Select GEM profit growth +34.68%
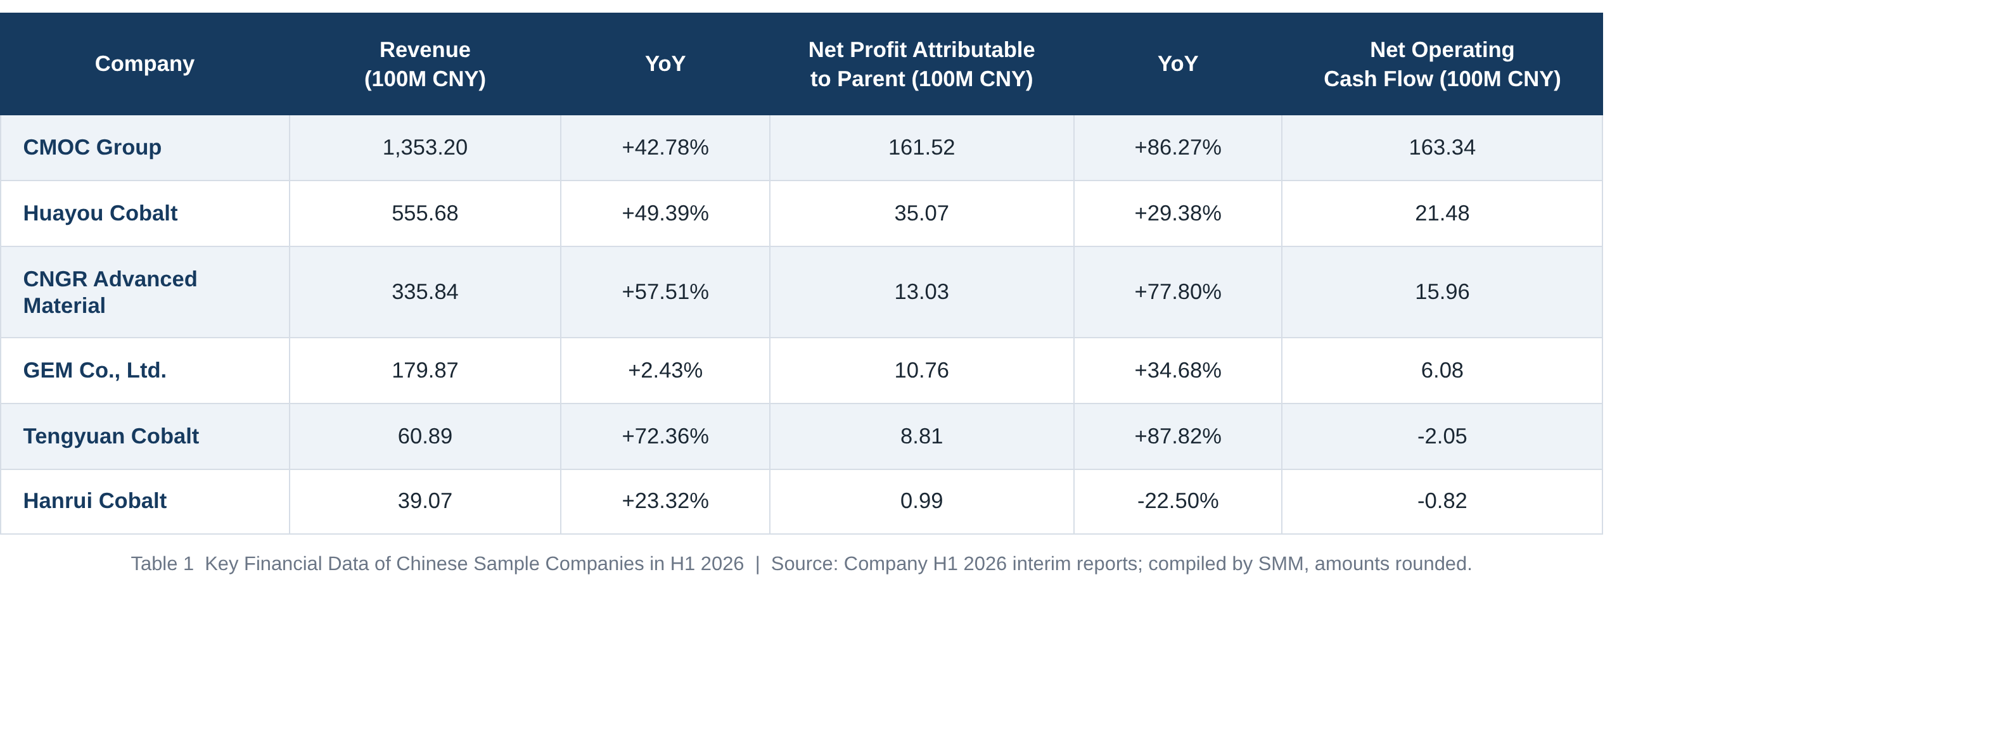This screenshot has height=731, width=2001. click(1178, 370)
